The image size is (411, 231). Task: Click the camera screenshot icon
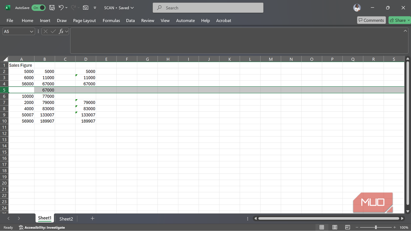click(86, 8)
